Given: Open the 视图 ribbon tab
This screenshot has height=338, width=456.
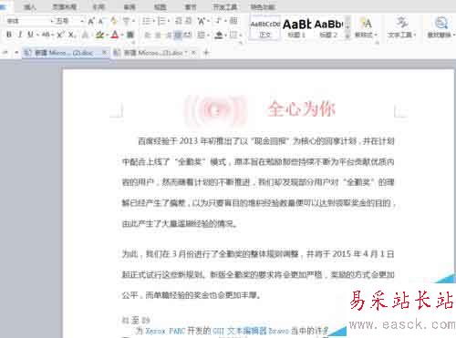Looking at the screenshot, I should 160,6.
